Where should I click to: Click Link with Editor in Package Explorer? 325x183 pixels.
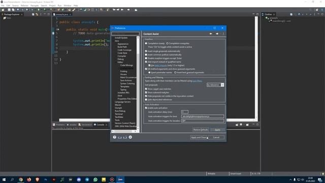tap(37, 14)
